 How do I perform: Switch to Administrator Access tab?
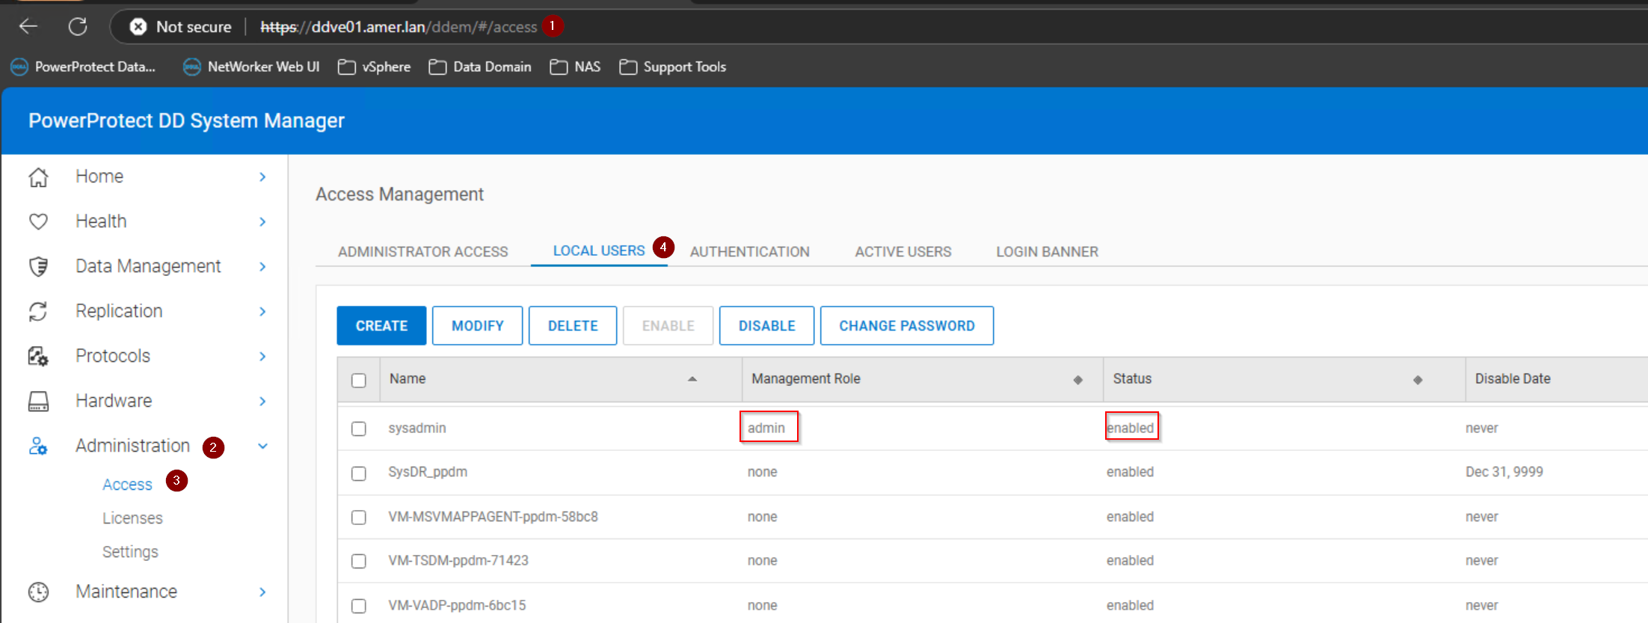point(423,252)
